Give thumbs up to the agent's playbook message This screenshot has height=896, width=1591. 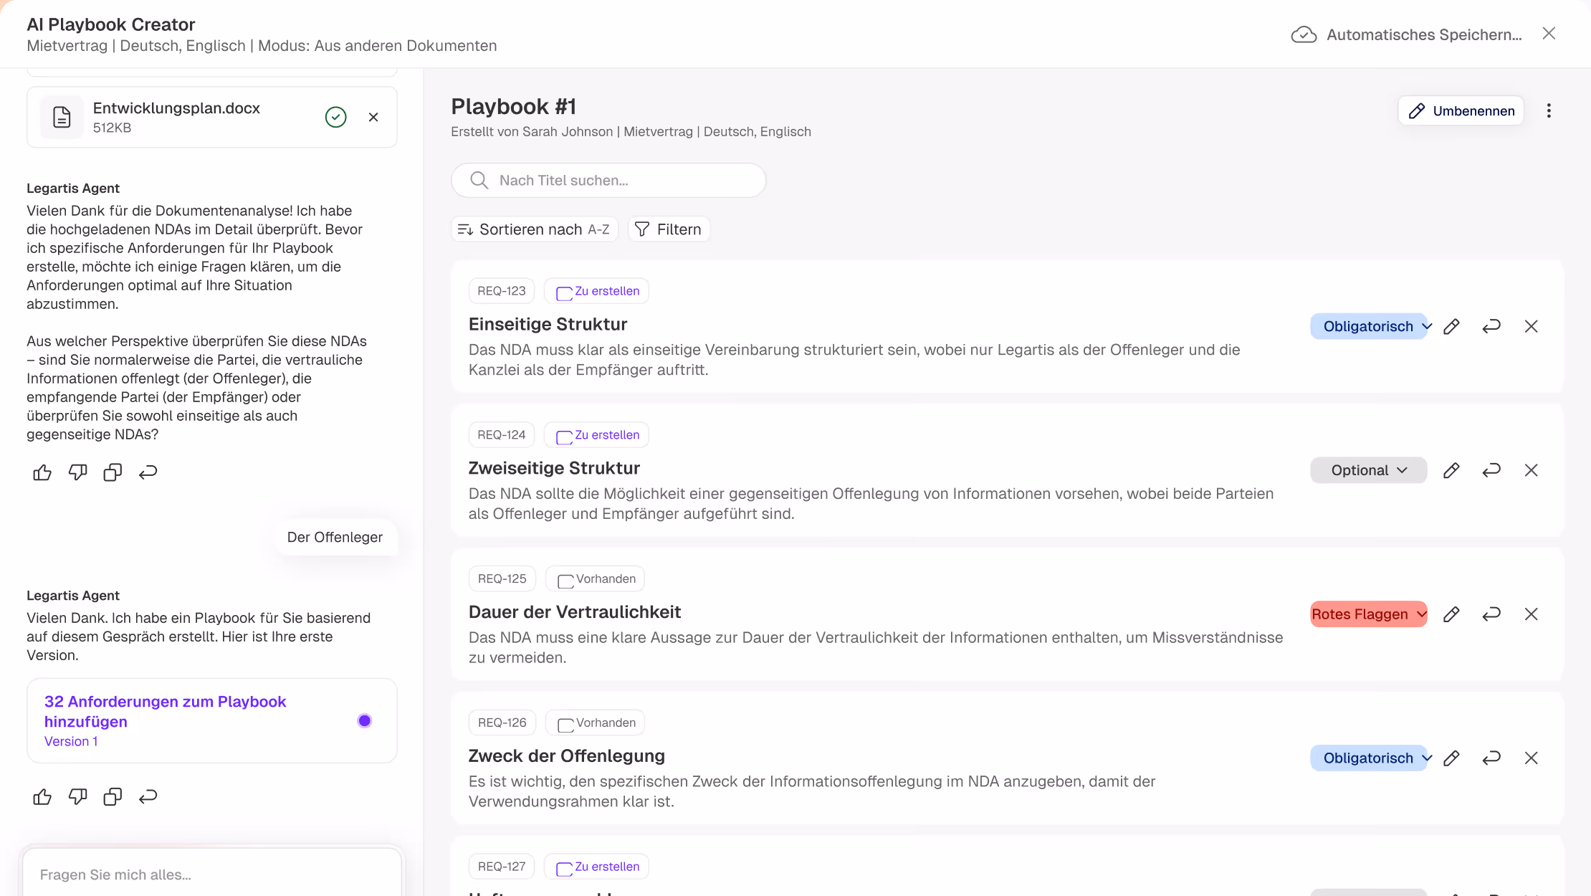pos(42,796)
